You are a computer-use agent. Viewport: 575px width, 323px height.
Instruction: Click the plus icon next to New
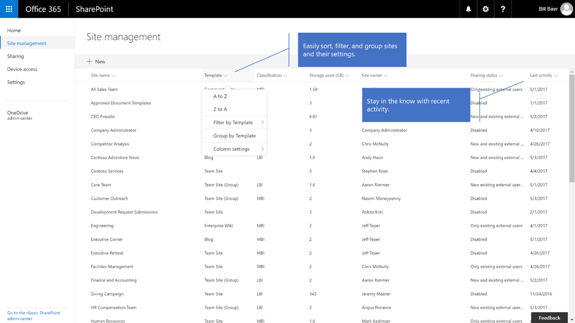pos(89,61)
